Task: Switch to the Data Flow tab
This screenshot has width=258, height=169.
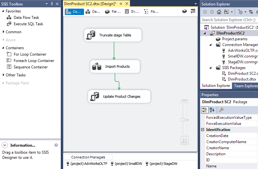Action: (x=93, y=12)
